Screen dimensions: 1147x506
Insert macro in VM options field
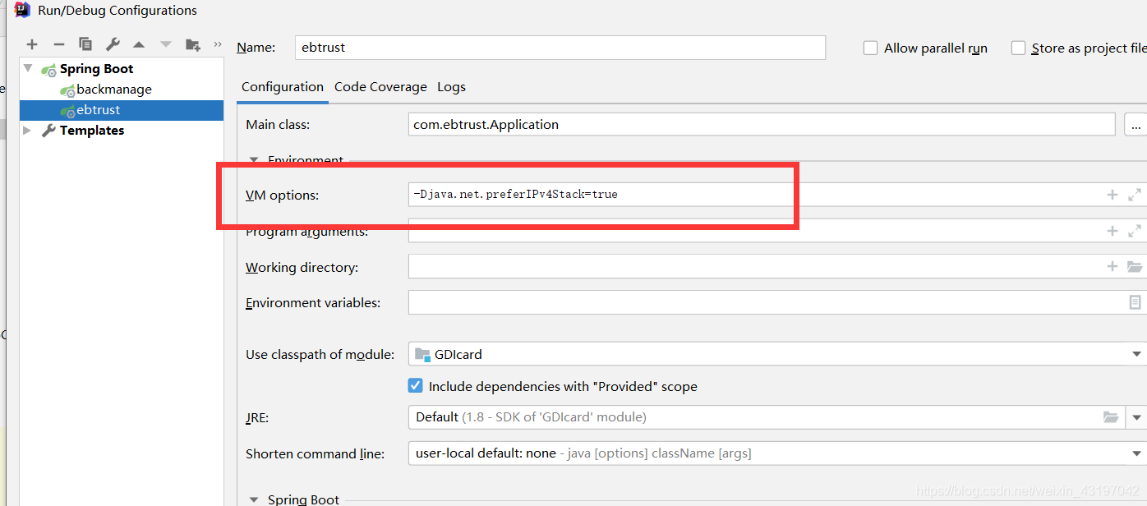point(1112,195)
